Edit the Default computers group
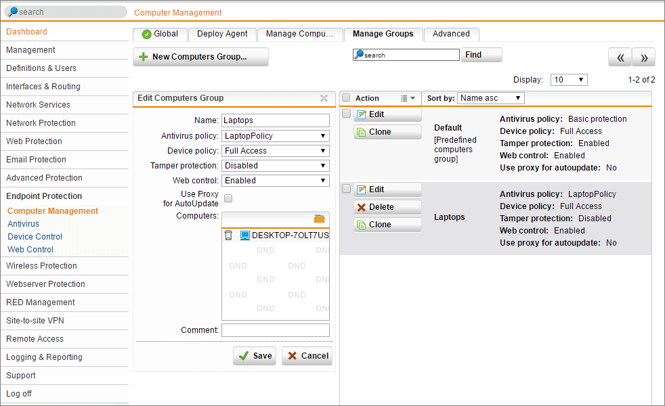This screenshot has height=406, width=665. 387,114
